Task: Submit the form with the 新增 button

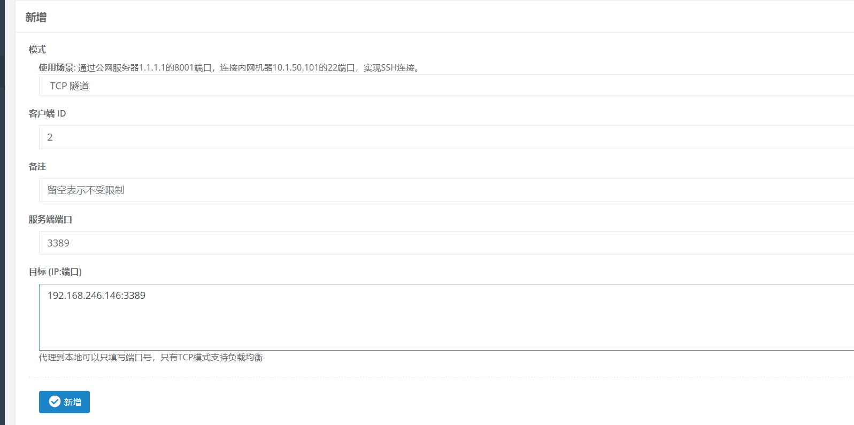Action: pyautogui.click(x=64, y=402)
